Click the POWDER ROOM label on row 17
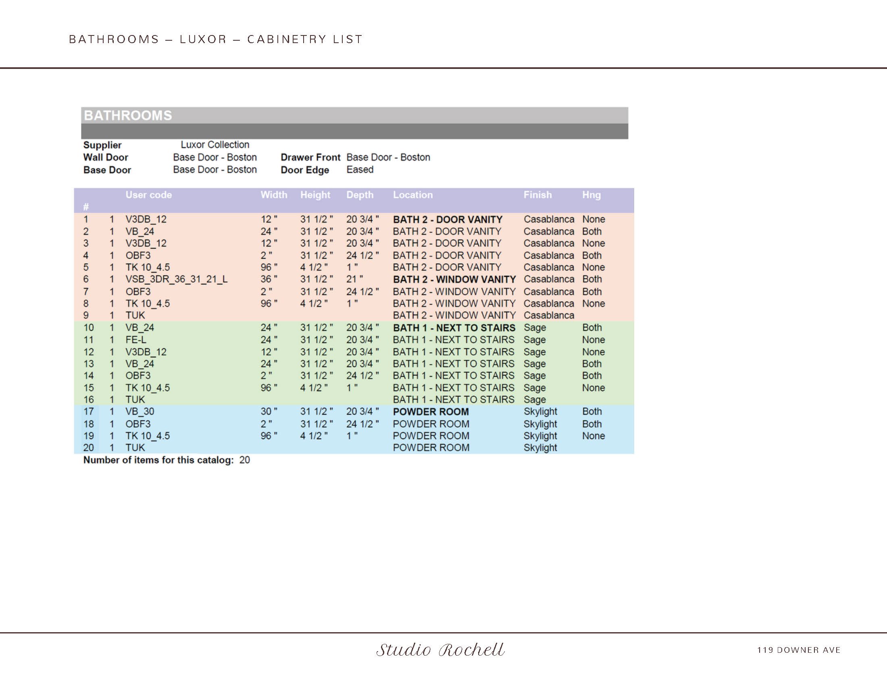 pos(431,411)
